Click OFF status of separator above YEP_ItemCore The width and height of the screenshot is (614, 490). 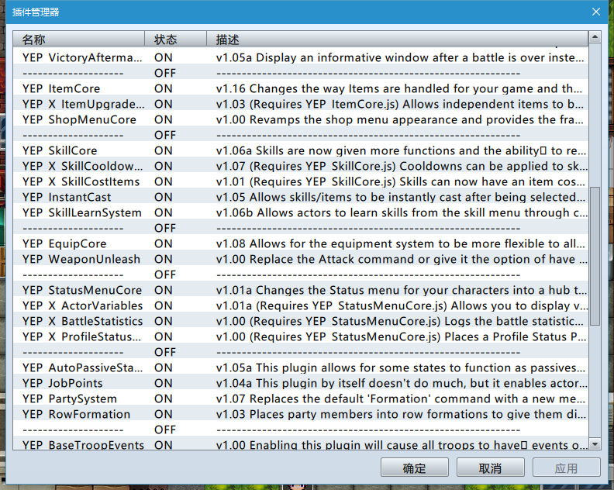click(x=165, y=73)
